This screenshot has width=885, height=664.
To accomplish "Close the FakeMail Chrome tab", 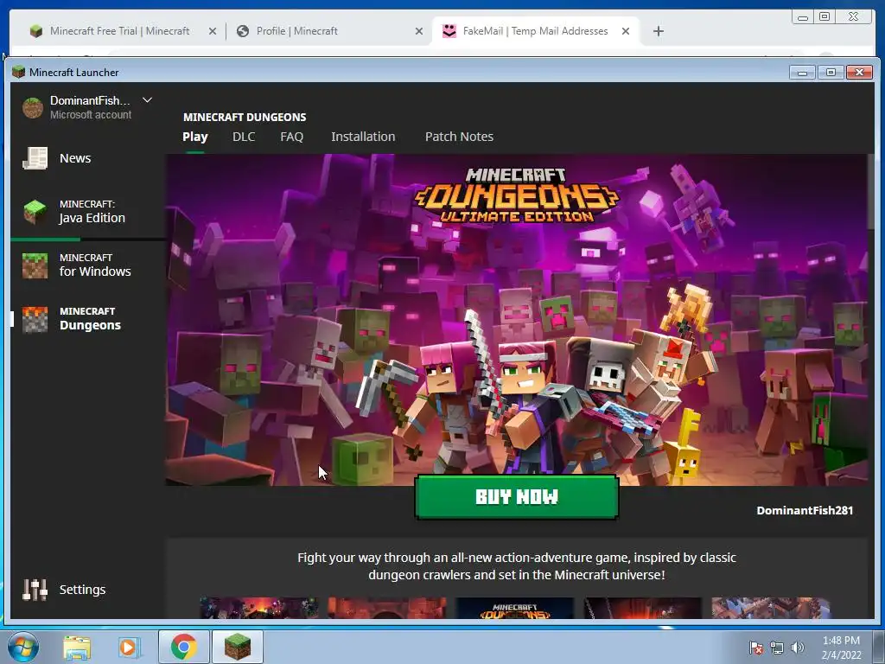I will [626, 31].
